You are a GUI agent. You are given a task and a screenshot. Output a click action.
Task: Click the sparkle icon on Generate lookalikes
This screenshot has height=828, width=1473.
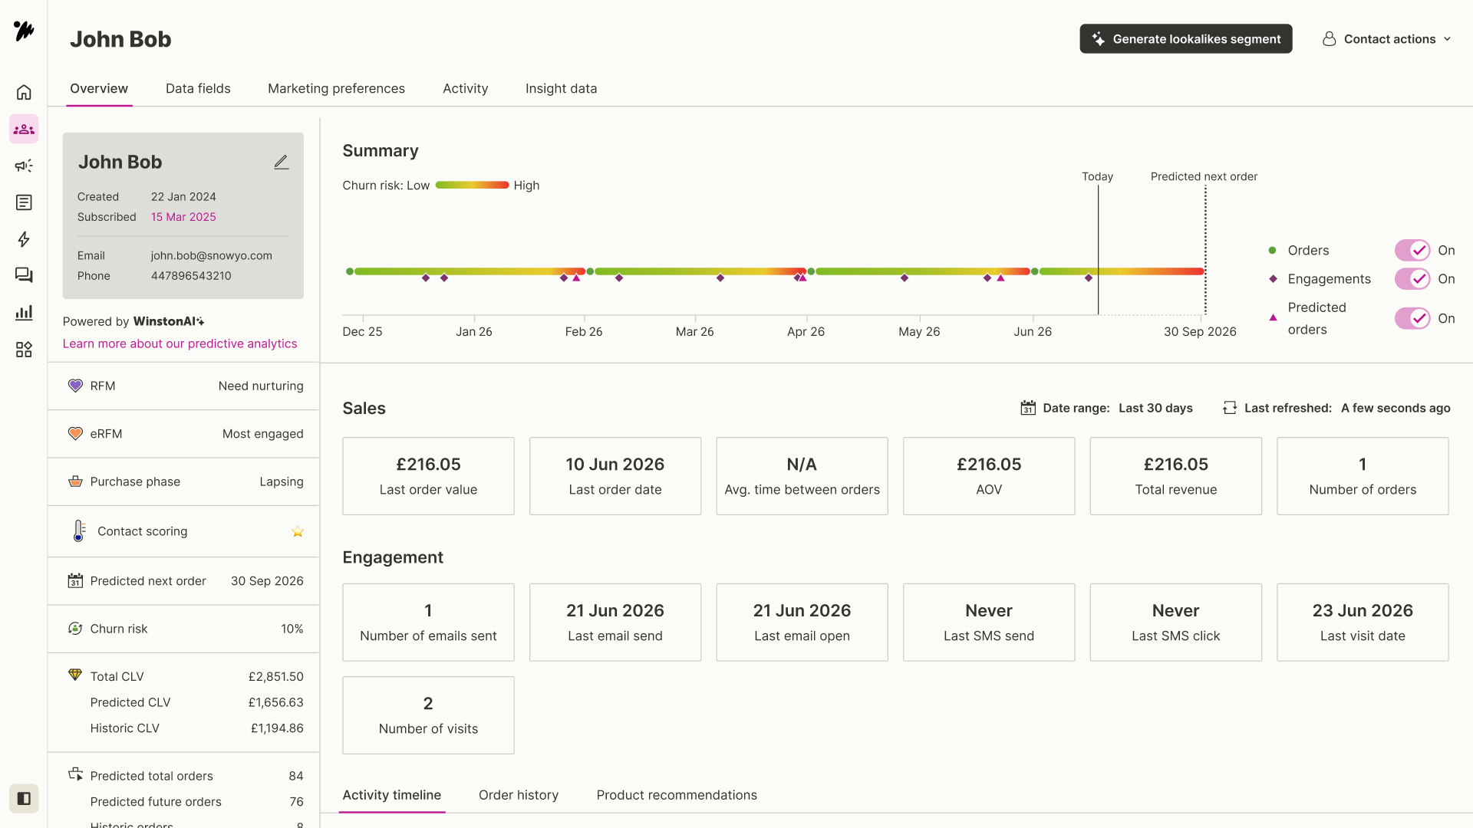(x=1099, y=39)
